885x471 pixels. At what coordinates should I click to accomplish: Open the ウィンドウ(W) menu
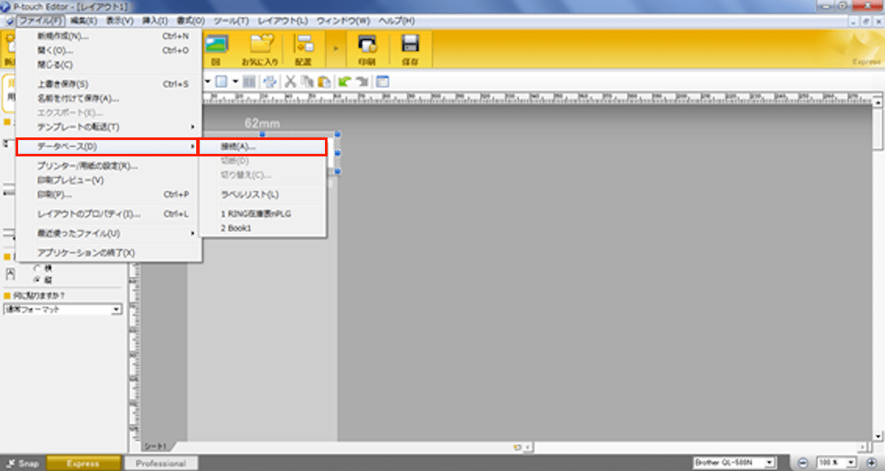click(343, 20)
